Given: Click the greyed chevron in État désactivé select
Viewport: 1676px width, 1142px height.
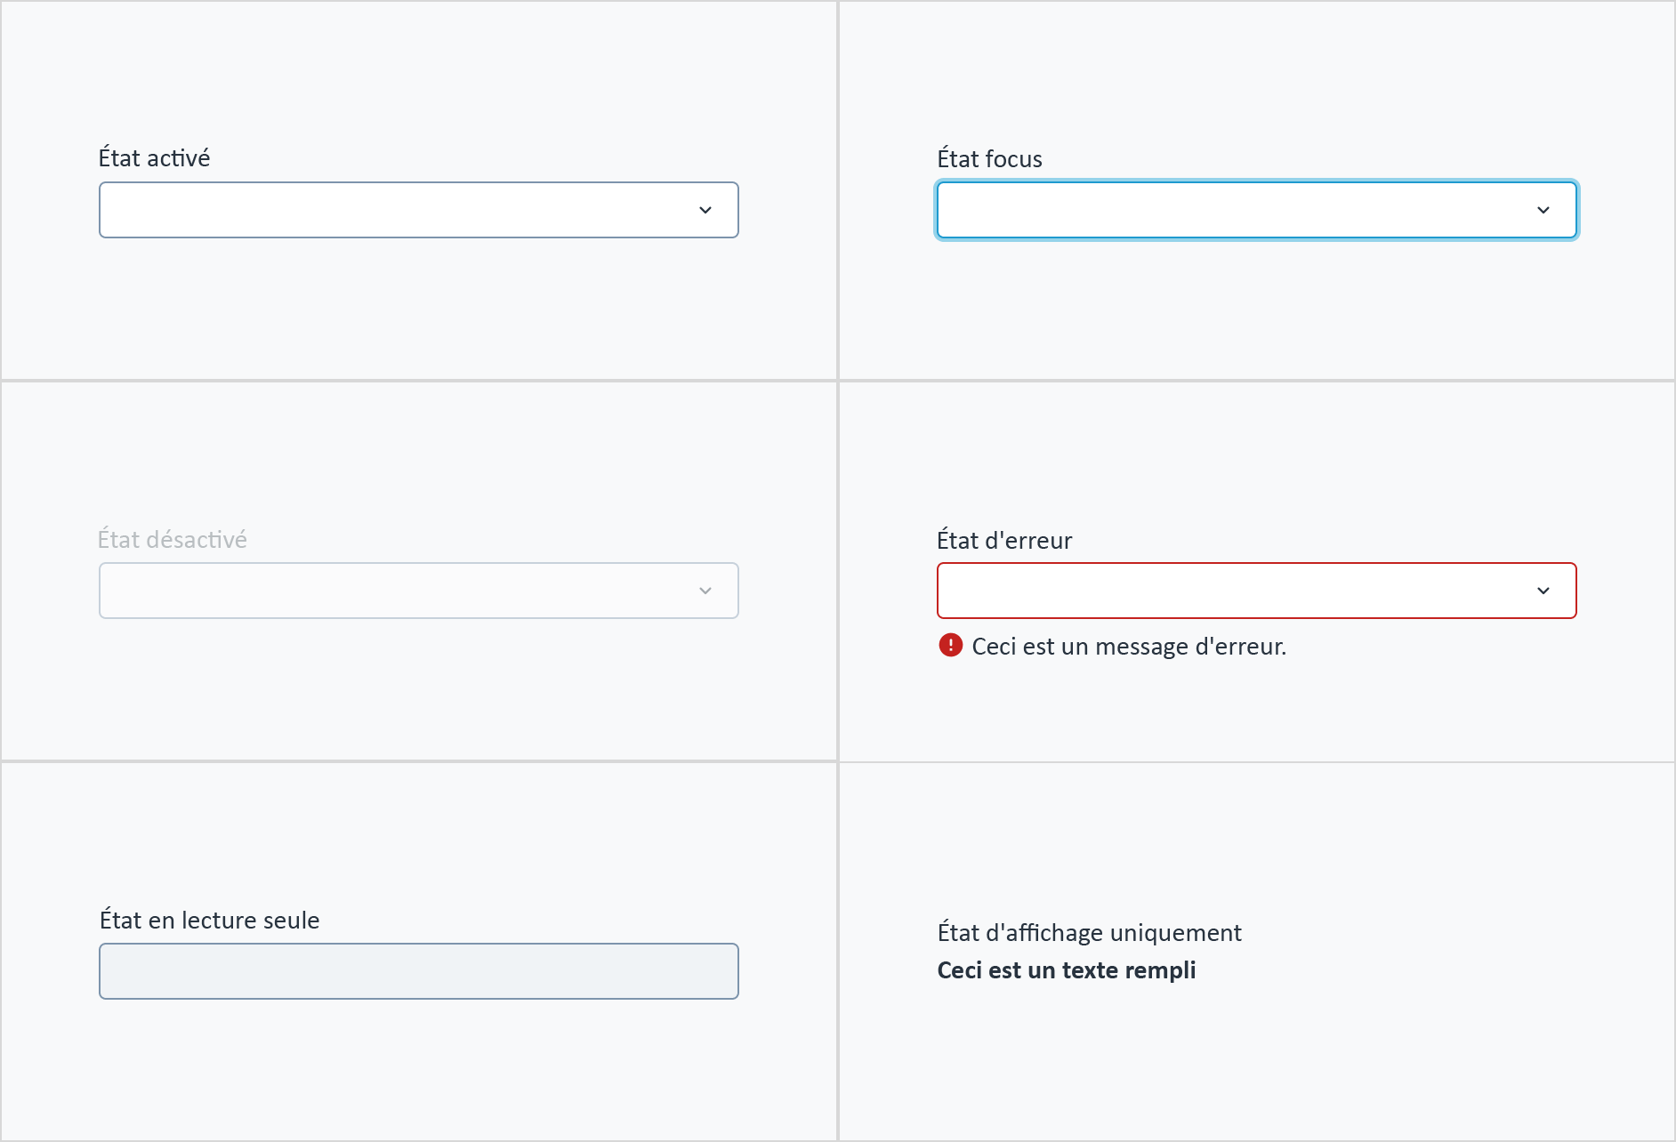Looking at the screenshot, I should point(705,591).
